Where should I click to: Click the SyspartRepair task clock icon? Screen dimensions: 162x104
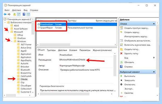[x=39, y=28]
